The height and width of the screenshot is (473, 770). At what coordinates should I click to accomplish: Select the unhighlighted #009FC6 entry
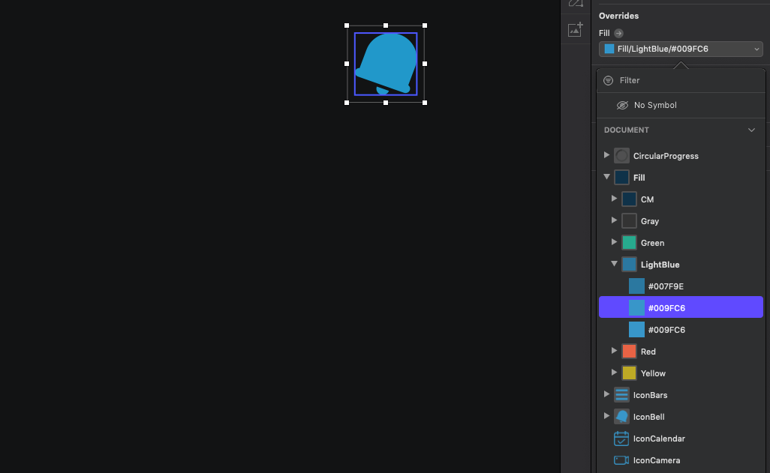(681, 330)
